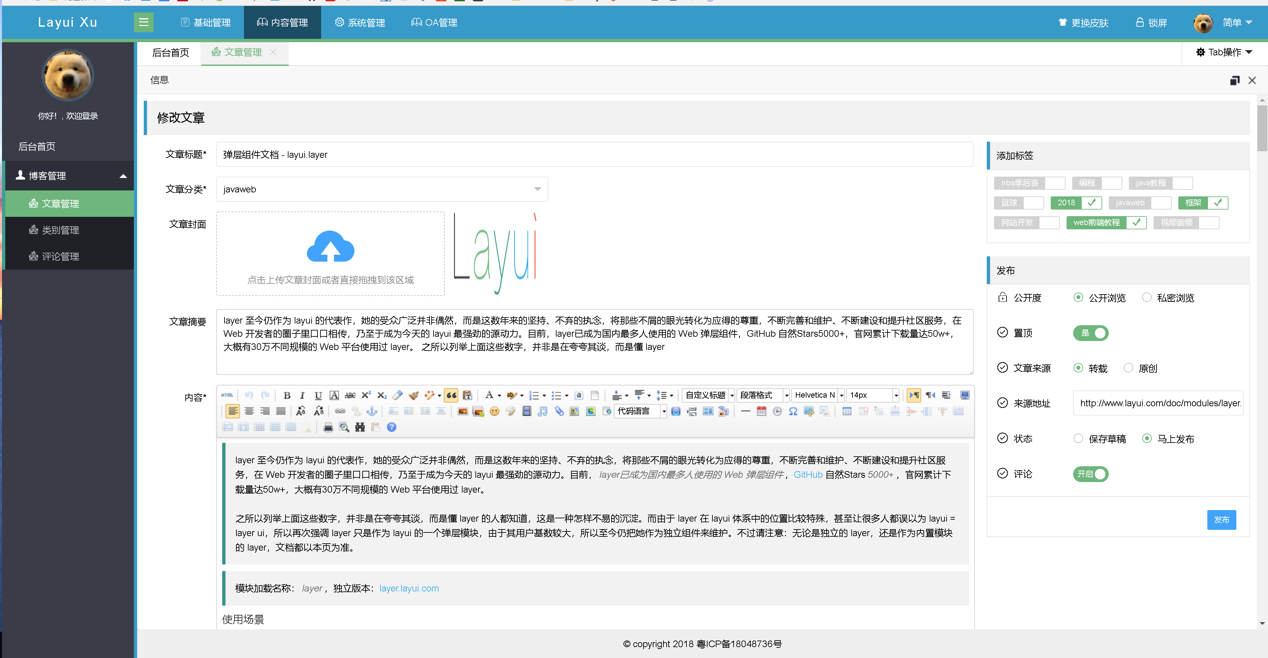
Task: Click 锁屏 to lock the screen
Action: [1151, 23]
